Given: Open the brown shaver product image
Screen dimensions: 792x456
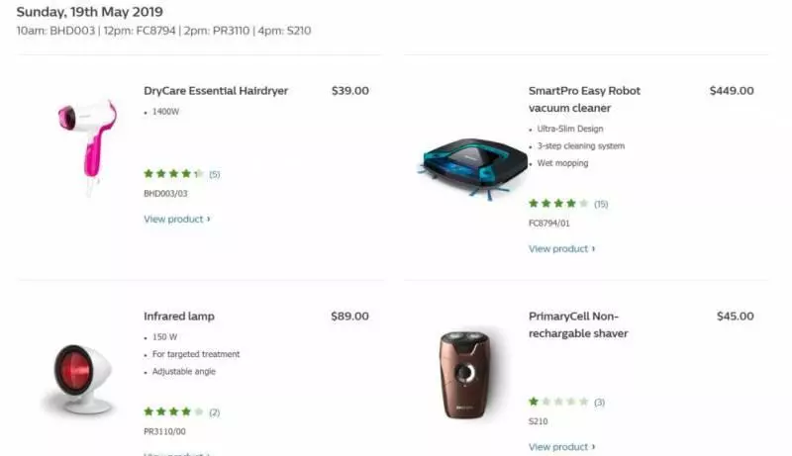Looking at the screenshot, I should [x=465, y=375].
